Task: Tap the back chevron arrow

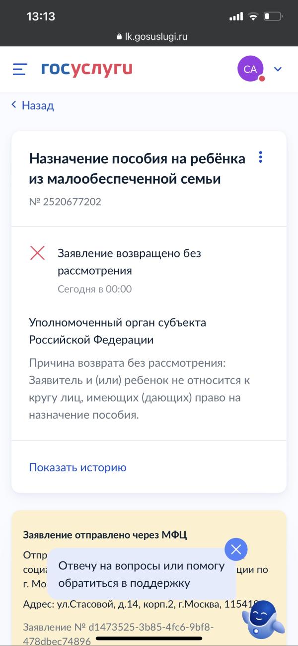Action: [x=14, y=105]
